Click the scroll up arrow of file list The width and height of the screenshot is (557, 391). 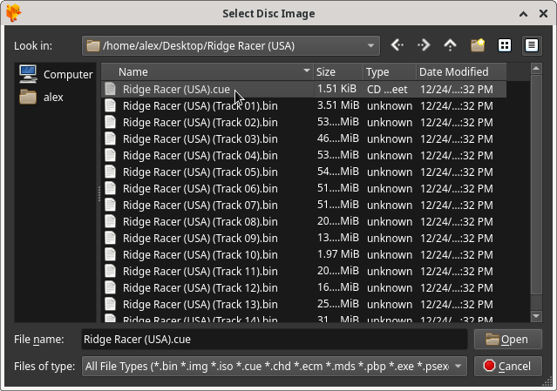click(x=536, y=68)
